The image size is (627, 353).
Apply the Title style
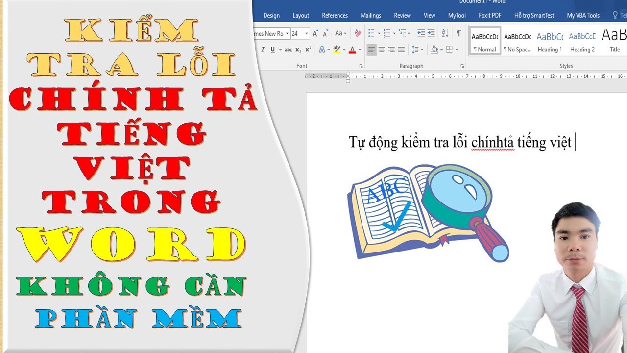[614, 41]
